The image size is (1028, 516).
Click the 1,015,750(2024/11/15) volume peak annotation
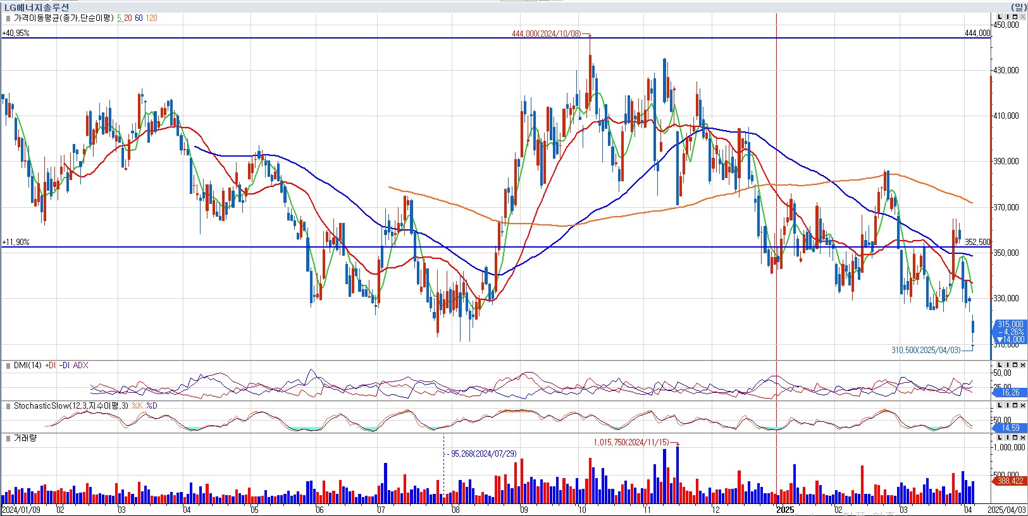(x=631, y=443)
